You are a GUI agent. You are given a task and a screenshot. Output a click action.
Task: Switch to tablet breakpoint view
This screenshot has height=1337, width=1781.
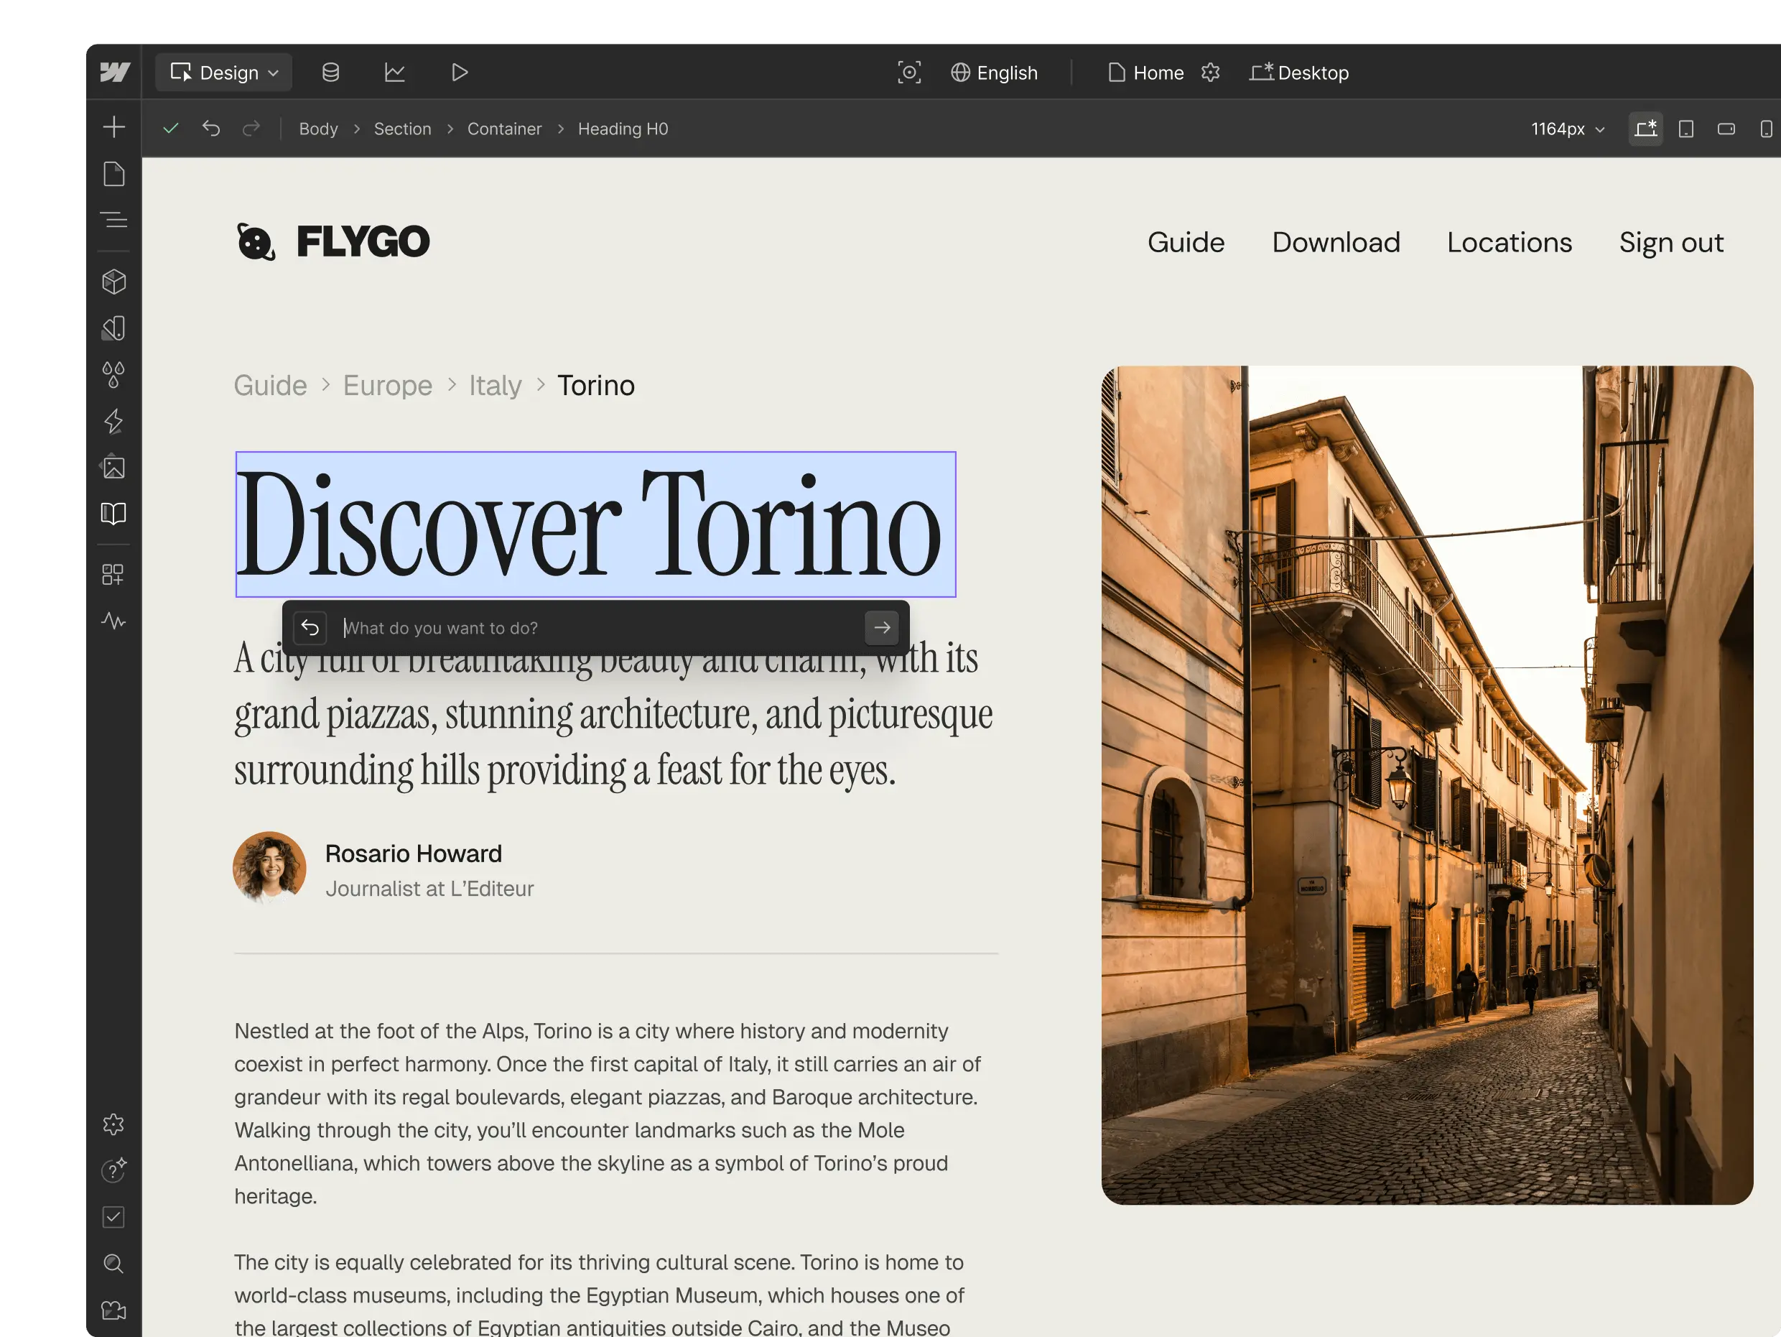click(1685, 129)
